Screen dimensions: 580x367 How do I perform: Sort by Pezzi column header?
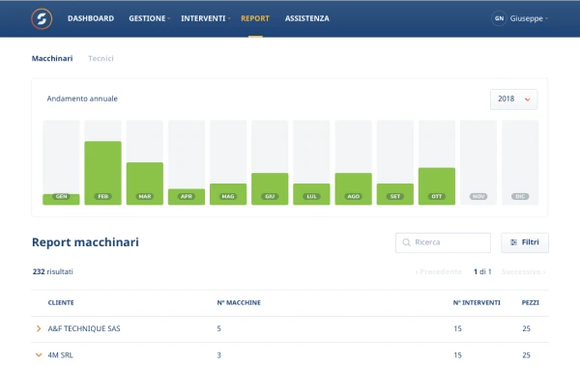click(531, 302)
